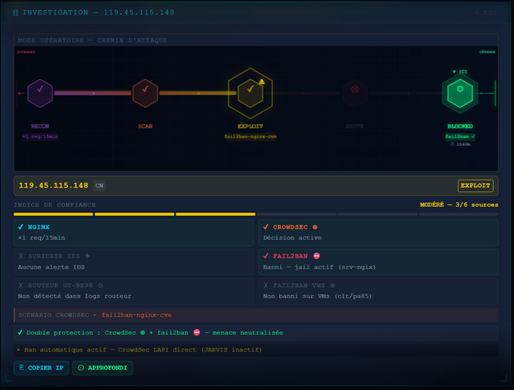This screenshot has width=514, height=390.
Task: Click the fail2ban-nginx-cve label under EXPLOIT
Action: coord(250,136)
